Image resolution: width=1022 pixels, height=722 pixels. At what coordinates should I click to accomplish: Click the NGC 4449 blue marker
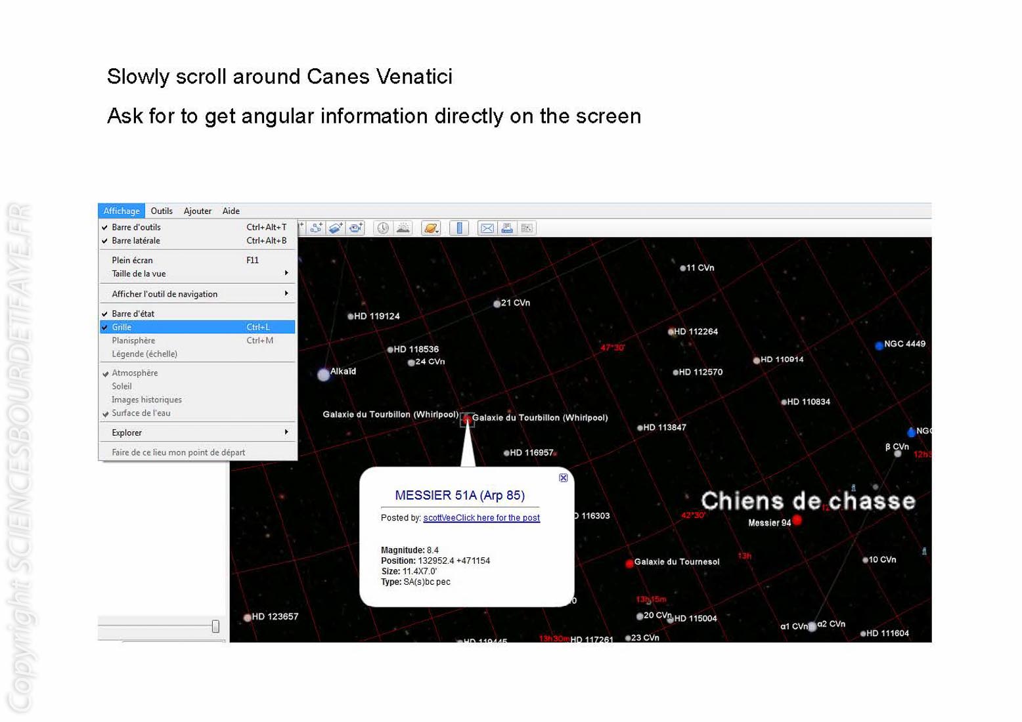879,345
